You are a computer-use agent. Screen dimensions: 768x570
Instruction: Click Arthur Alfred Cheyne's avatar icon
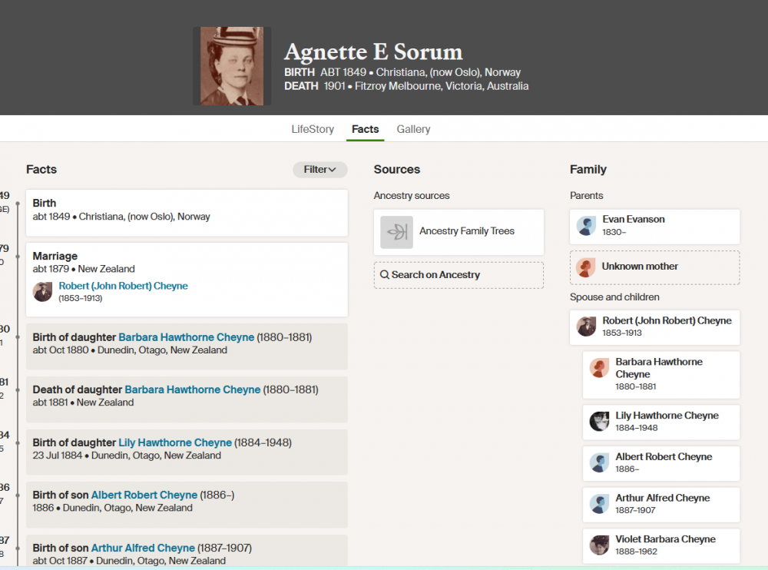pos(599,504)
